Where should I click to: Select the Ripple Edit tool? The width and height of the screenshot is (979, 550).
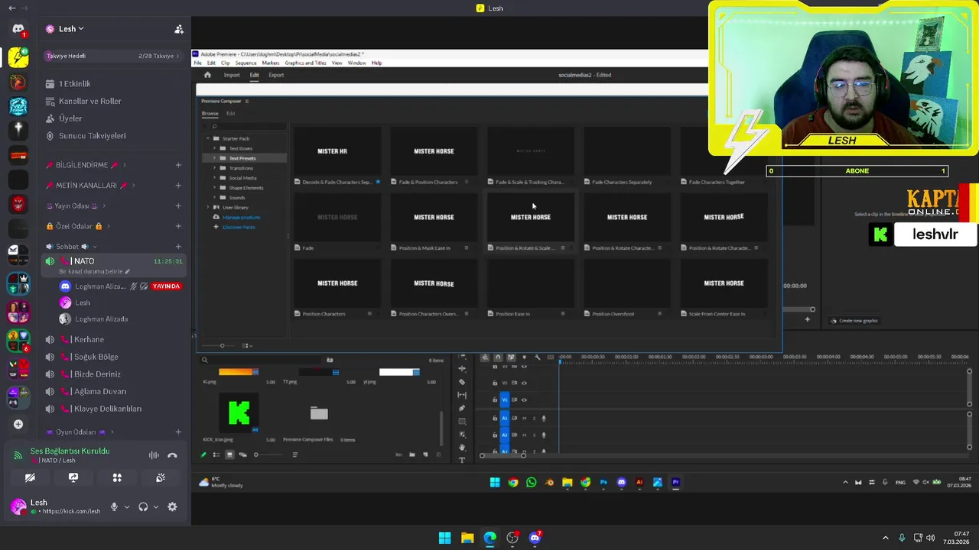(x=462, y=369)
